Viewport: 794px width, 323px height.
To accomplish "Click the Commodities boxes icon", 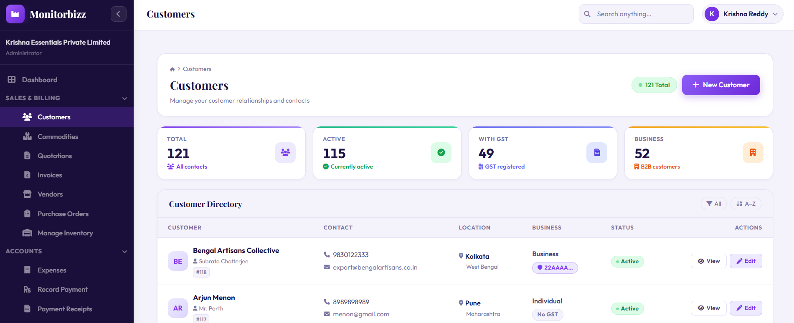I will coord(27,136).
